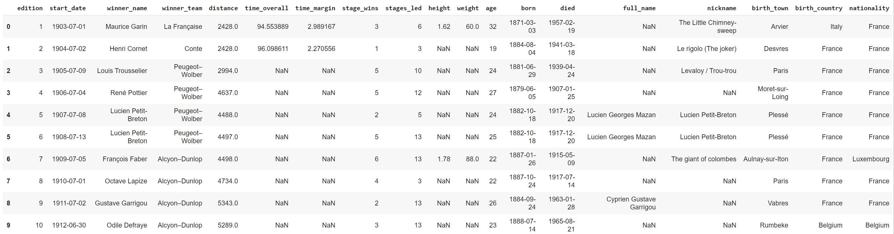Click the Luxembourg nationality cell

(x=870, y=159)
